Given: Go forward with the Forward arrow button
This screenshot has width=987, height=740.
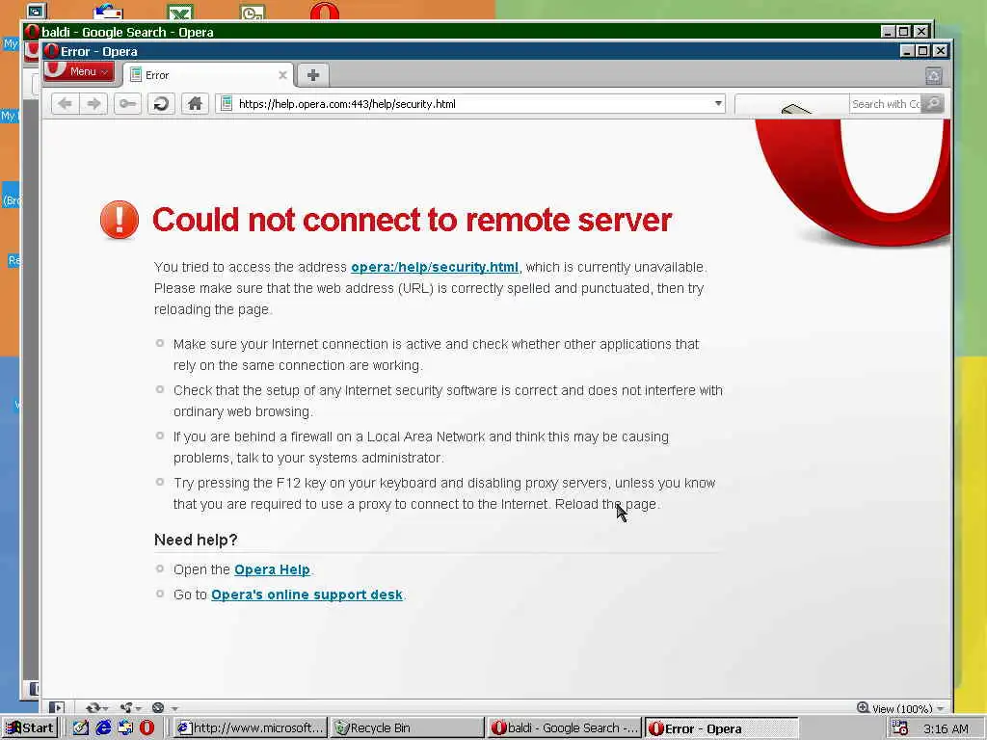Looking at the screenshot, I should (x=93, y=104).
